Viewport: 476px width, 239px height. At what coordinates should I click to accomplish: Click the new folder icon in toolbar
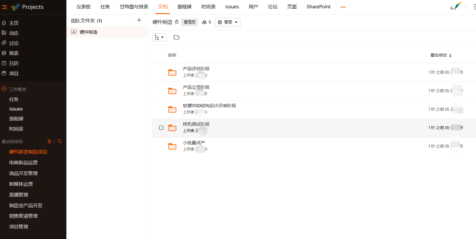(x=177, y=37)
